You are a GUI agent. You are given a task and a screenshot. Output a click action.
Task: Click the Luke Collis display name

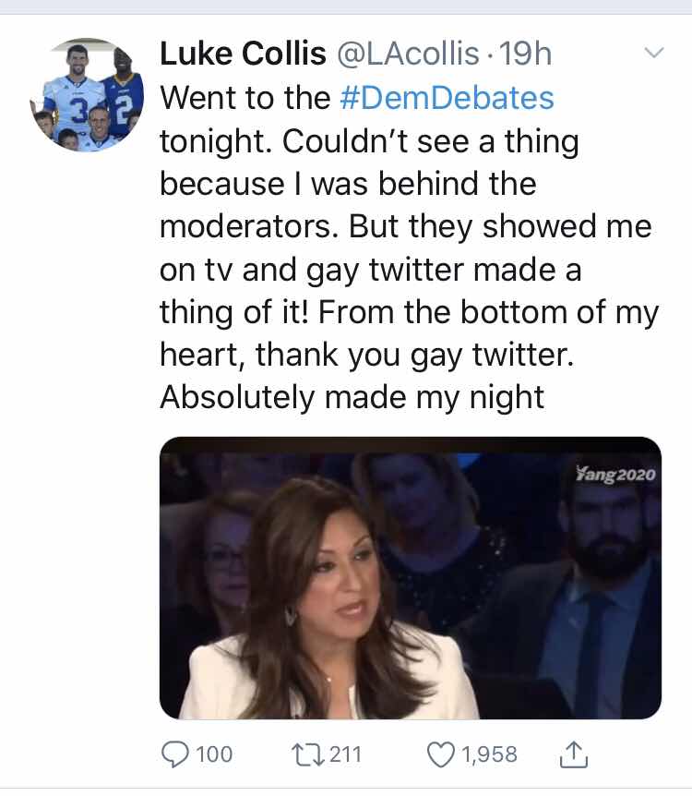click(243, 54)
